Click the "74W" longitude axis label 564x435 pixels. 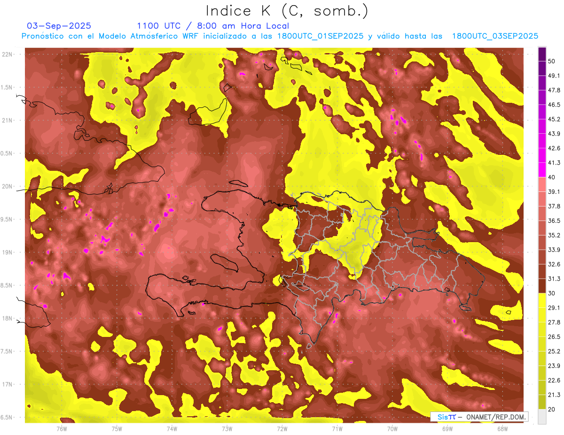pos(172,428)
